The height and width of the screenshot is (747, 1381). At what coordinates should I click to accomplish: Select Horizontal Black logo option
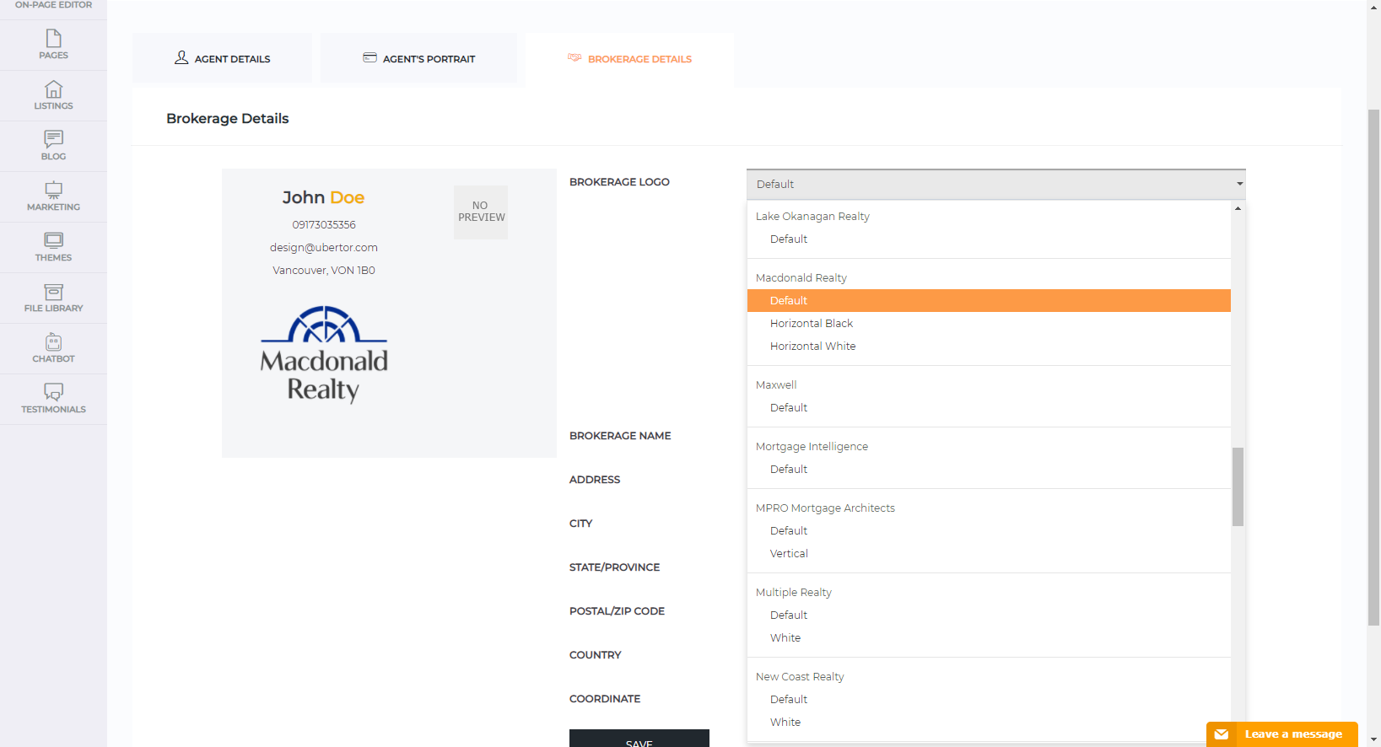tap(989, 324)
